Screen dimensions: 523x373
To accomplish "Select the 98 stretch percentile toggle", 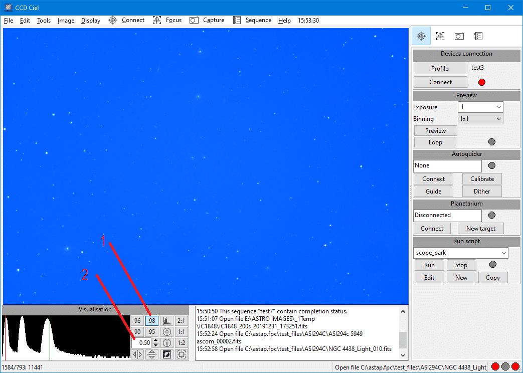I will click(152, 321).
